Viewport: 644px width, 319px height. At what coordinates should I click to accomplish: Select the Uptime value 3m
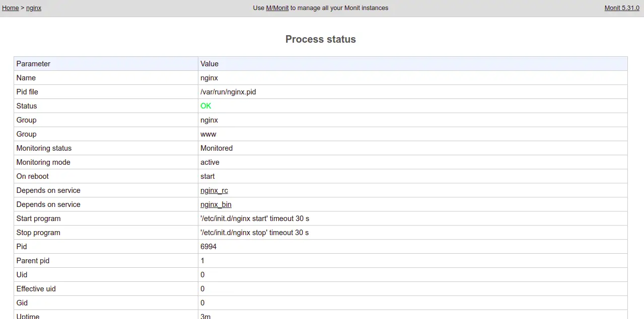pyautogui.click(x=205, y=316)
